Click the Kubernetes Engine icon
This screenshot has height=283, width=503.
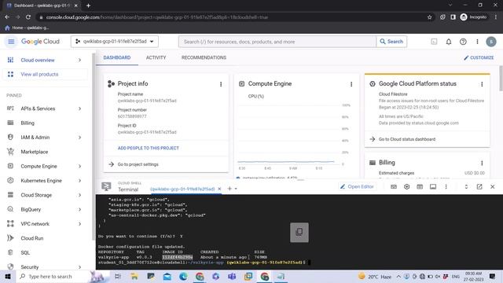10,180
